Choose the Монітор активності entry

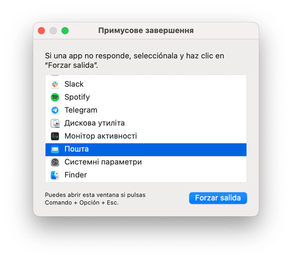pos(146,136)
